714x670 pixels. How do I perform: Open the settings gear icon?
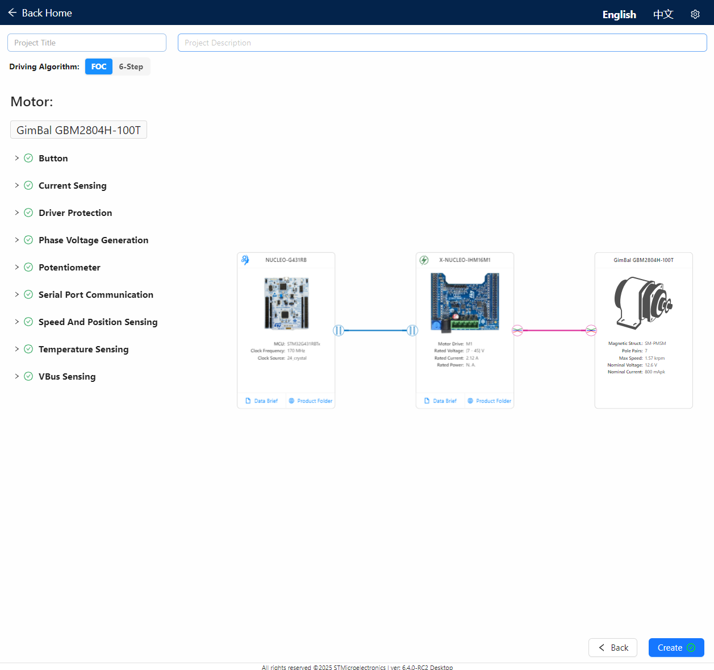[695, 14]
